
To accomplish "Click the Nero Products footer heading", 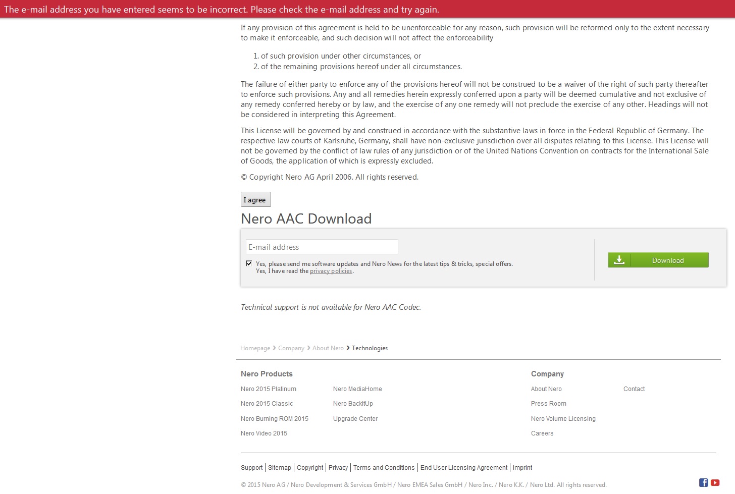I will click(267, 374).
